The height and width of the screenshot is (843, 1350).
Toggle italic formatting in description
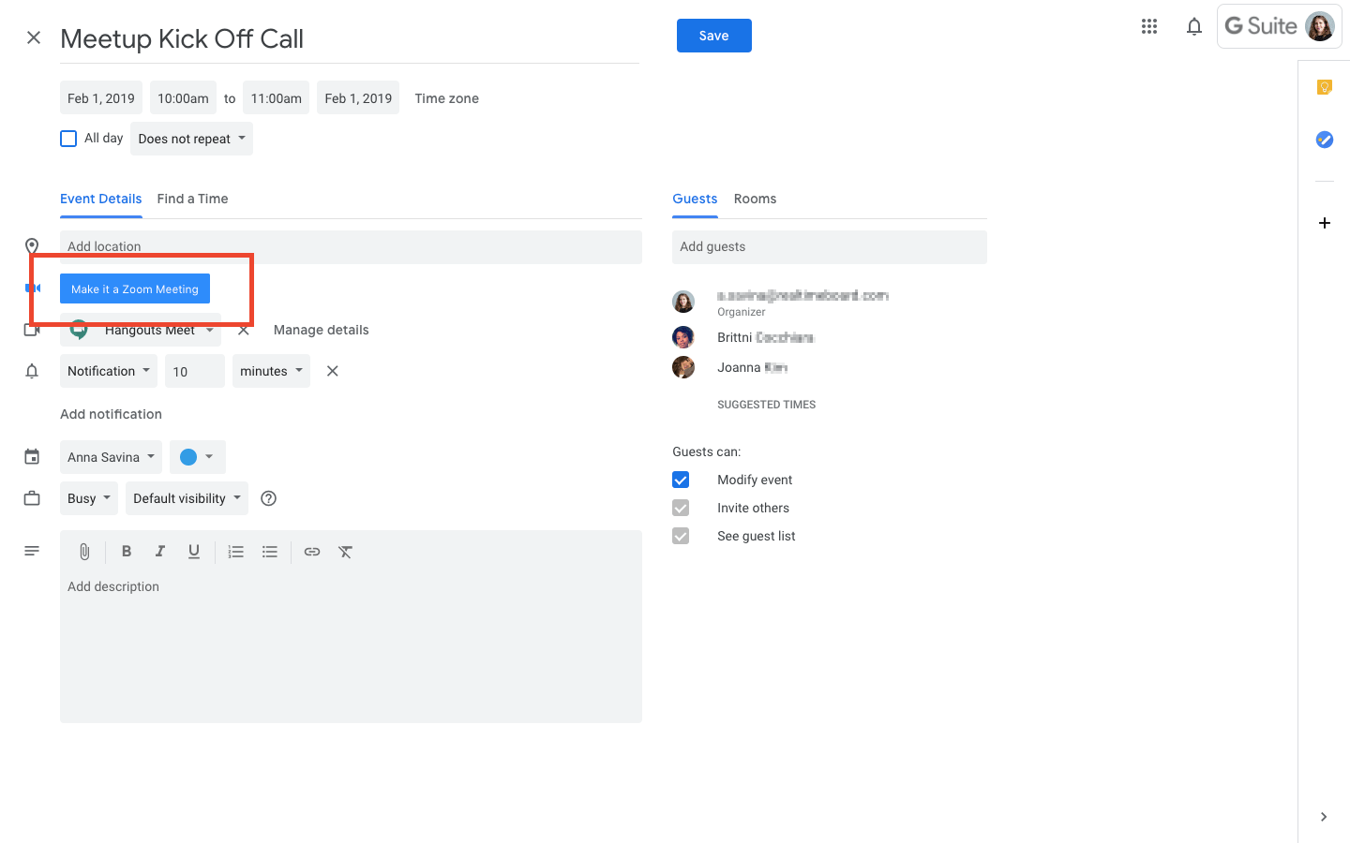click(x=160, y=552)
